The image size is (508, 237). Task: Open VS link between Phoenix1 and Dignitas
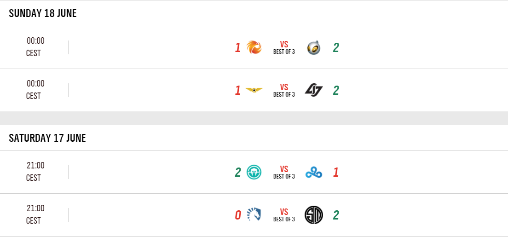click(284, 45)
